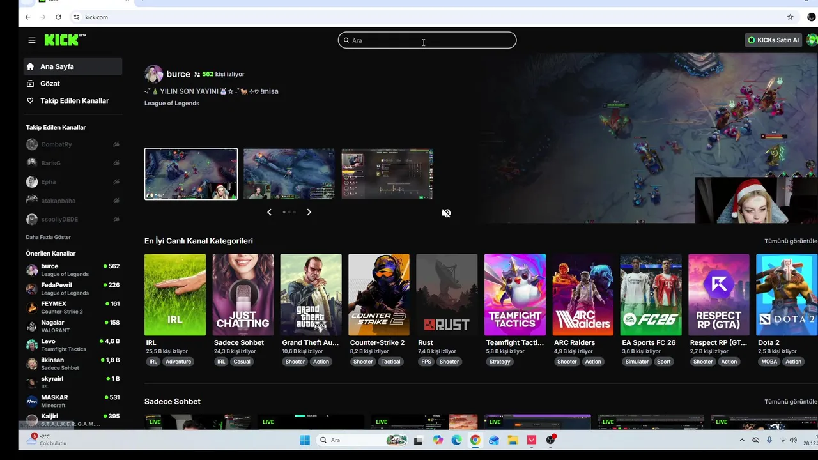This screenshot has height=460, width=818.
Task: Open IRL category card
Action: (175, 295)
